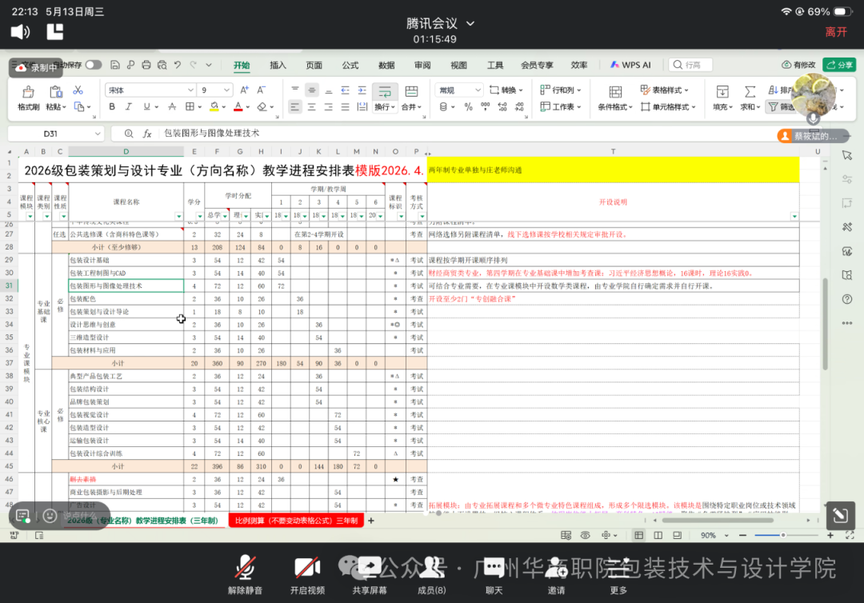Click the Cut scissors icon
The height and width of the screenshot is (603, 864).
(78, 90)
